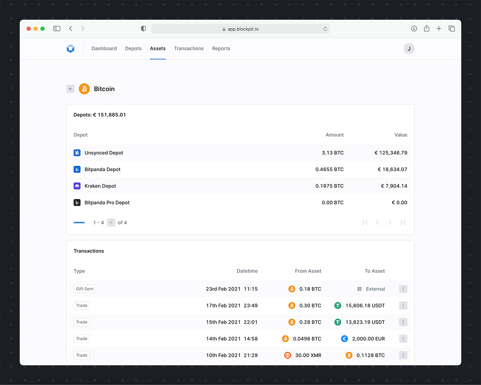
Task: Click the Monero icon for 30.00 XMR
Action: click(287, 355)
